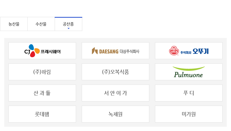
Task: Open the 녹채원 brand link
Action: [115, 114]
